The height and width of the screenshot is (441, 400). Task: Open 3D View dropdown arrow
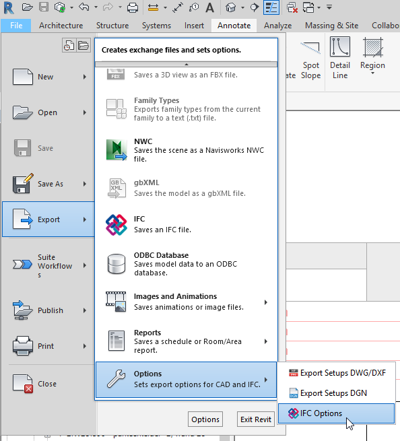pyautogui.click(x=242, y=7)
